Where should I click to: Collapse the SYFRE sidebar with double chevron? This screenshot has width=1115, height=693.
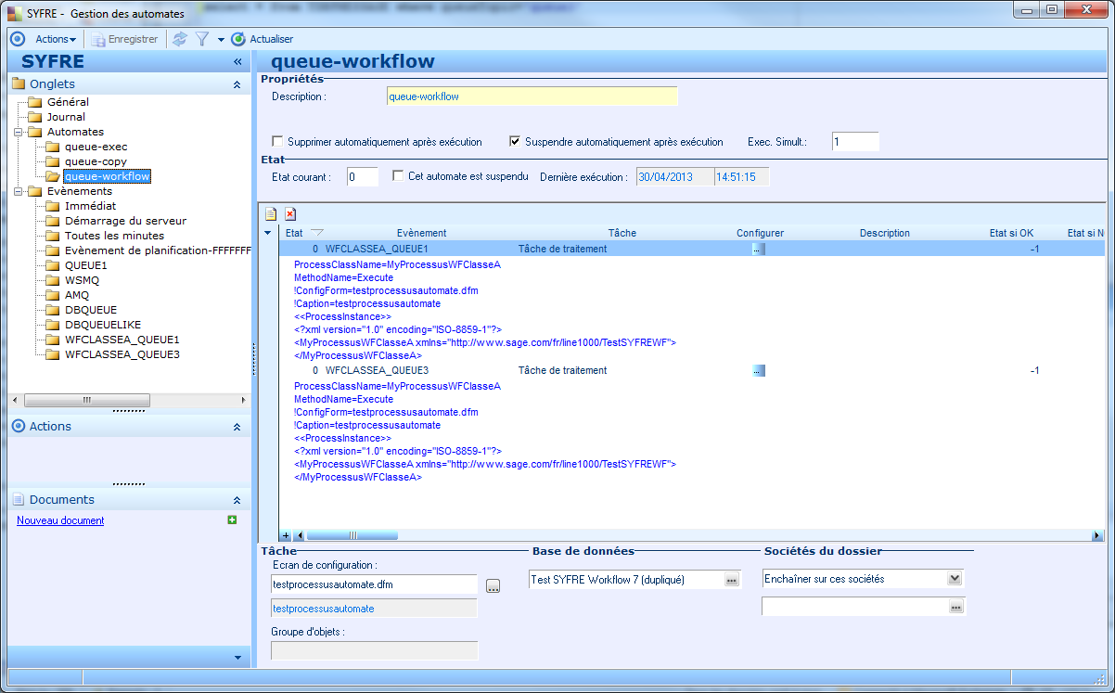click(237, 62)
